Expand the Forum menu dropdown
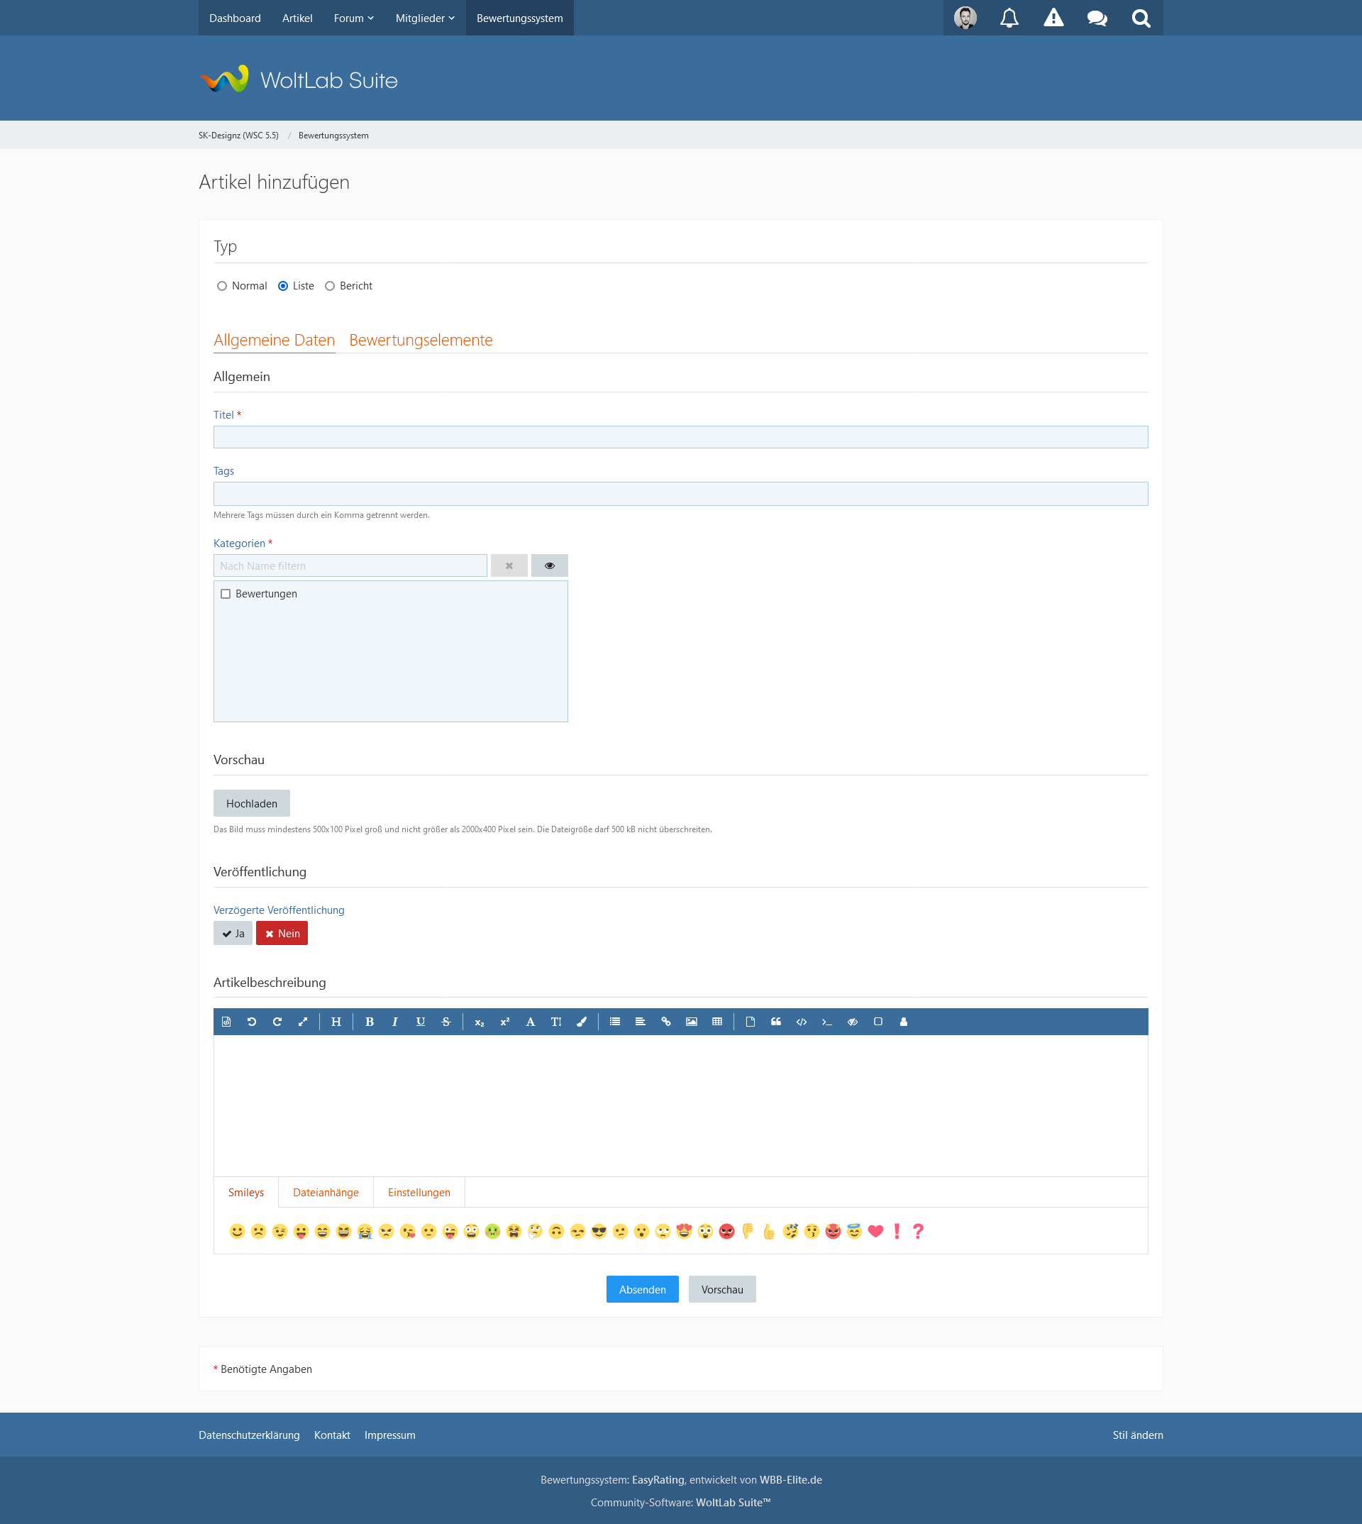The width and height of the screenshot is (1362, 1524). (x=353, y=18)
